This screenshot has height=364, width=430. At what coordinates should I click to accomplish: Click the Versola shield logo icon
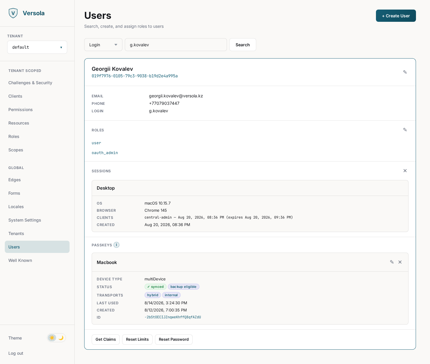[13, 13]
